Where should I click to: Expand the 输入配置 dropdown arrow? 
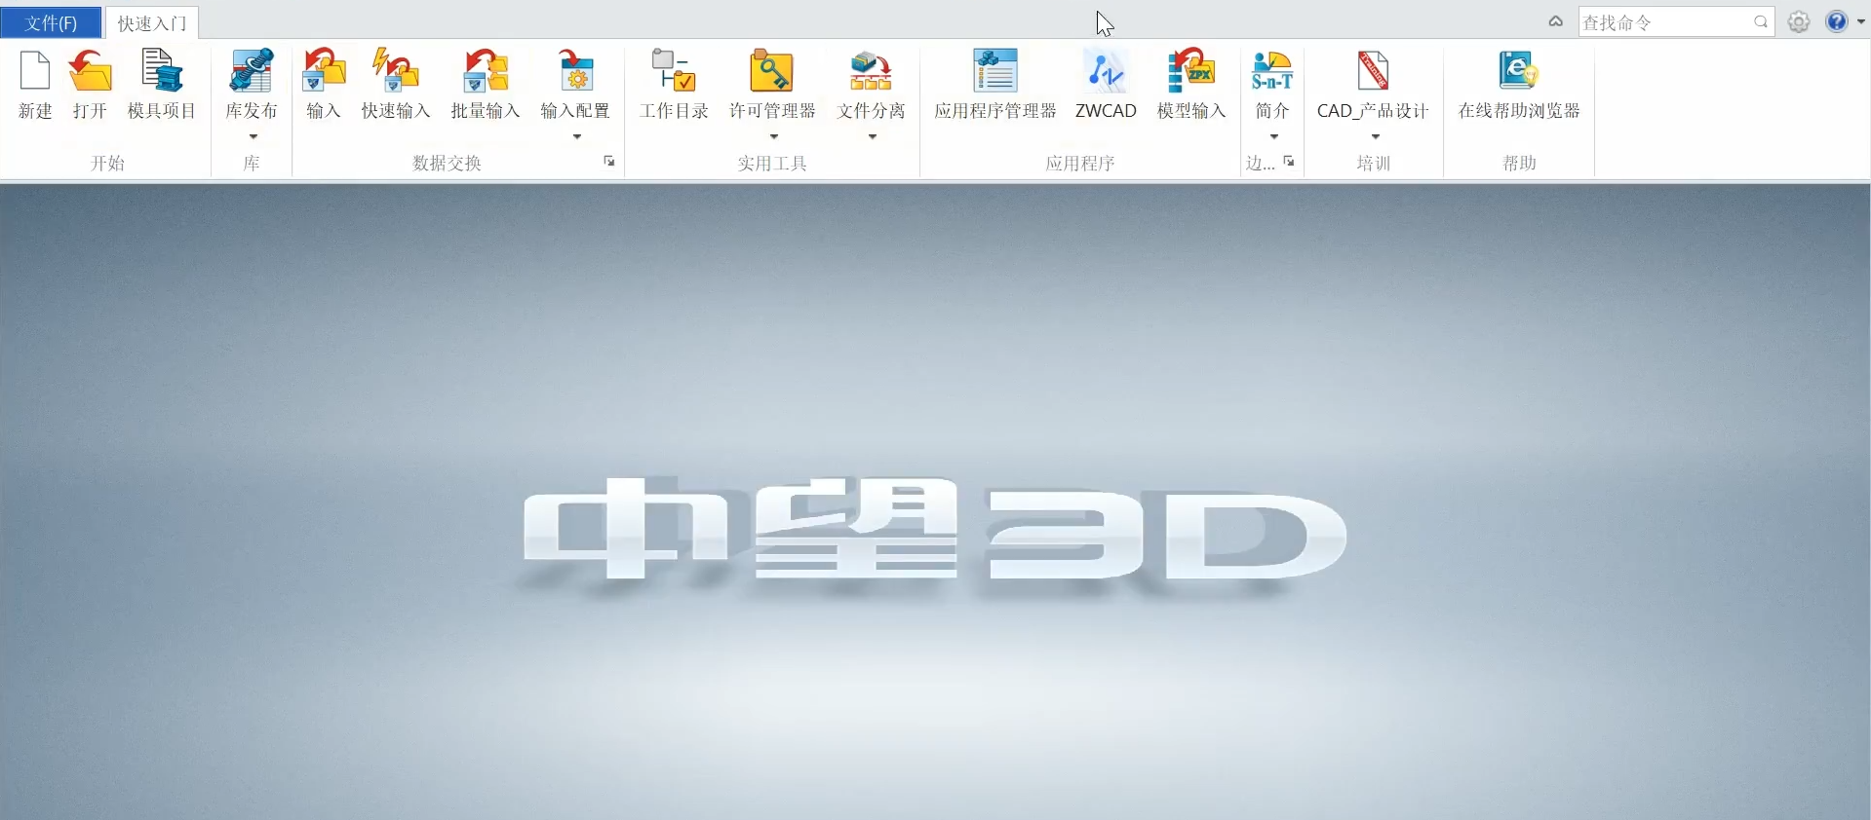[x=576, y=136]
